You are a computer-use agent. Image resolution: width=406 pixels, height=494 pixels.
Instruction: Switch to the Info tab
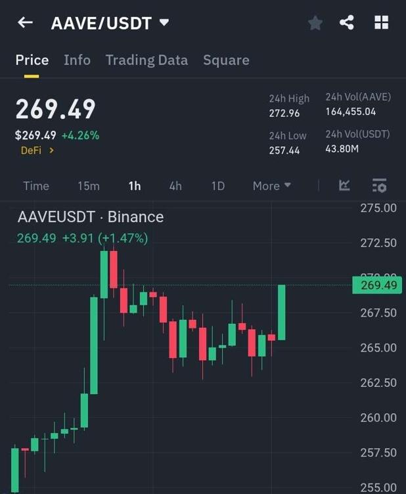[77, 60]
